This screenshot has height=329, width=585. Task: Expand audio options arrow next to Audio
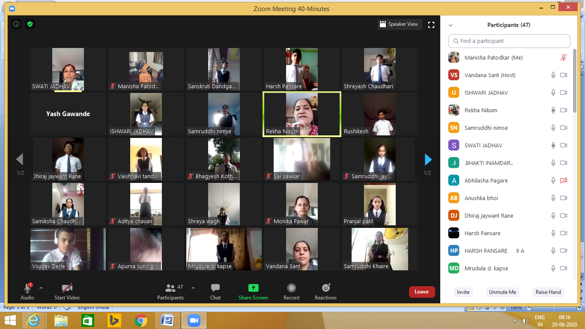[x=41, y=288]
